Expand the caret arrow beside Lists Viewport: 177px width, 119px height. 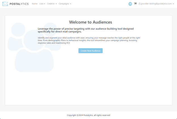(x=45, y=4)
